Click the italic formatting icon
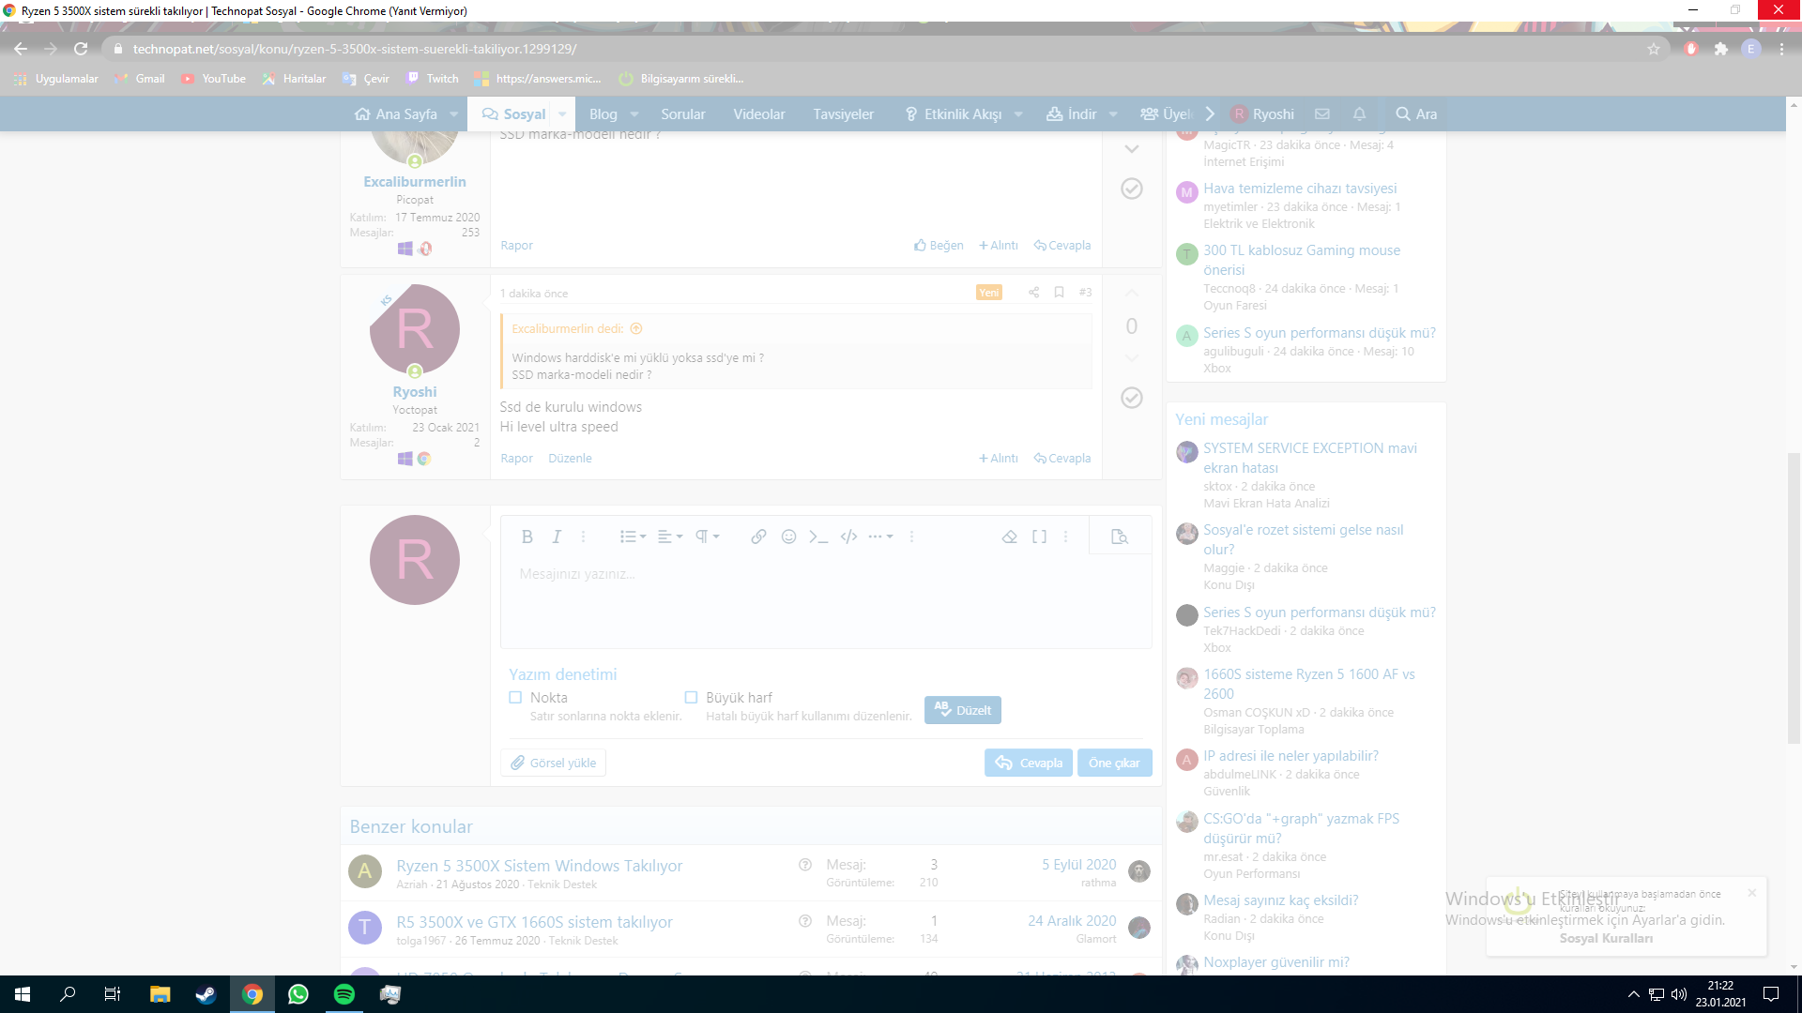 557,537
